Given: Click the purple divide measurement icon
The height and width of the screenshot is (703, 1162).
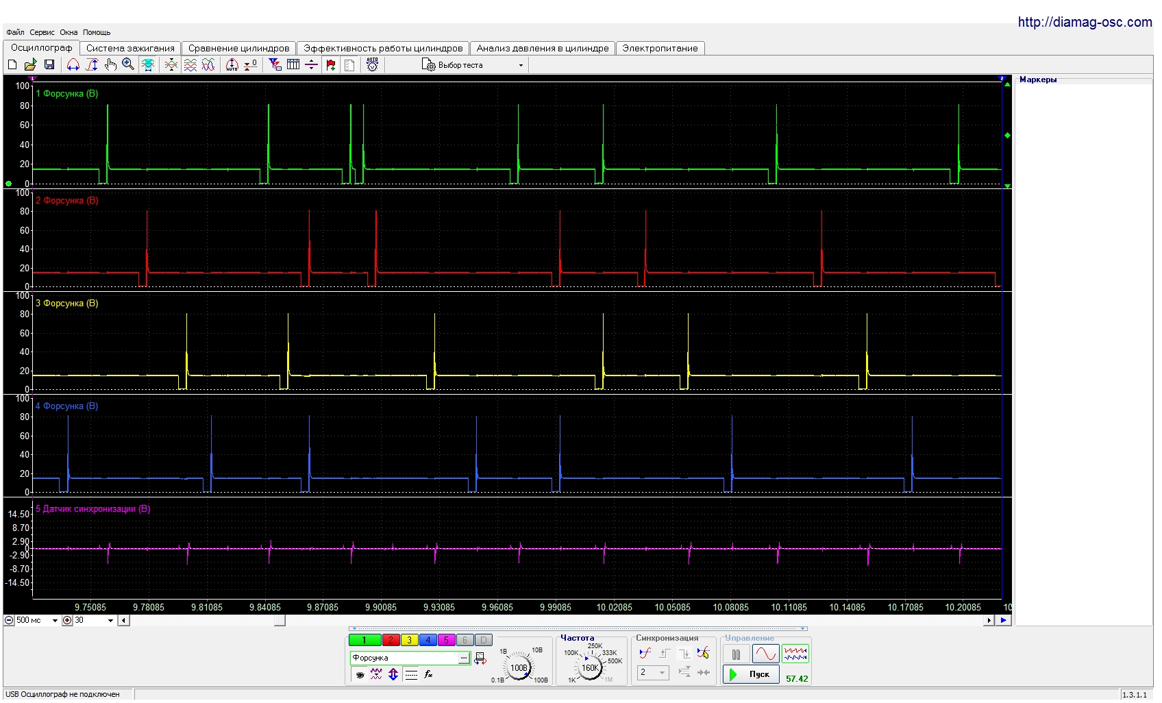Looking at the screenshot, I should (x=311, y=64).
